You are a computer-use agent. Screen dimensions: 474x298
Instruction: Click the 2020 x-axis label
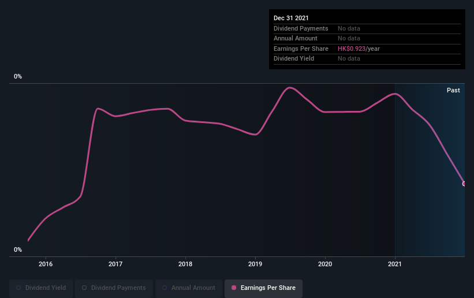pos(325,264)
